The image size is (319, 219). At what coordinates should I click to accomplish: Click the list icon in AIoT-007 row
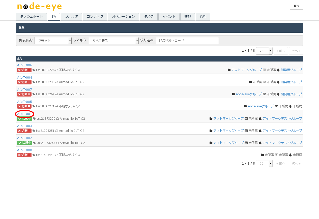coord(264,94)
